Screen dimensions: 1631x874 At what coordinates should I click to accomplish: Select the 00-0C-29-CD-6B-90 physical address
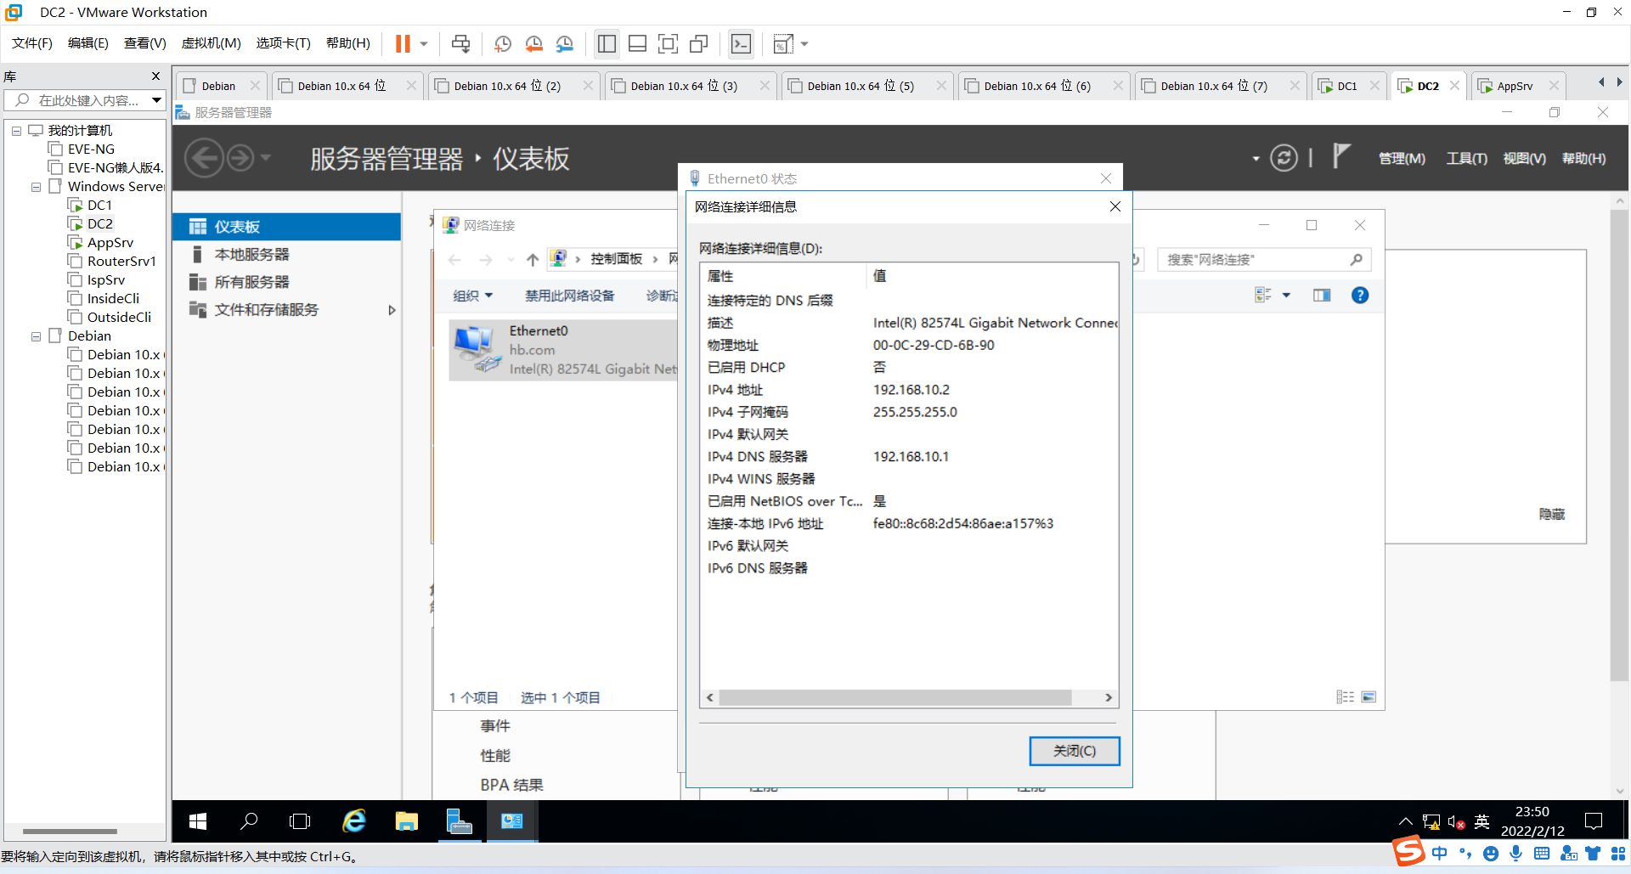(934, 345)
